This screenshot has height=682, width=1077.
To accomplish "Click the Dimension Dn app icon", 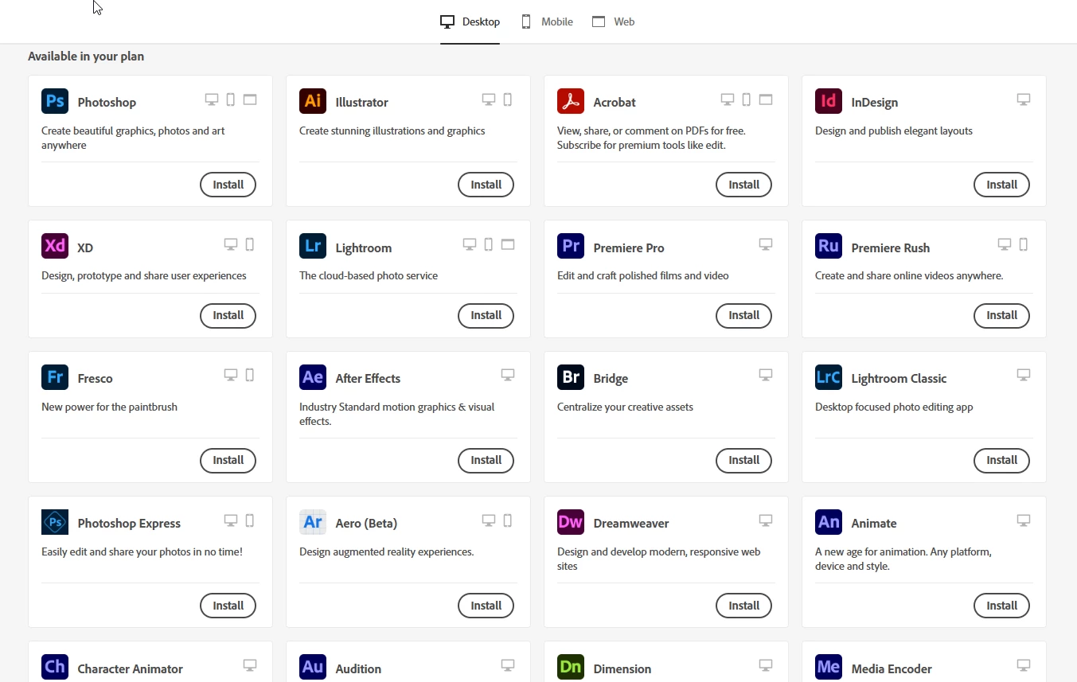I will [x=571, y=667].
